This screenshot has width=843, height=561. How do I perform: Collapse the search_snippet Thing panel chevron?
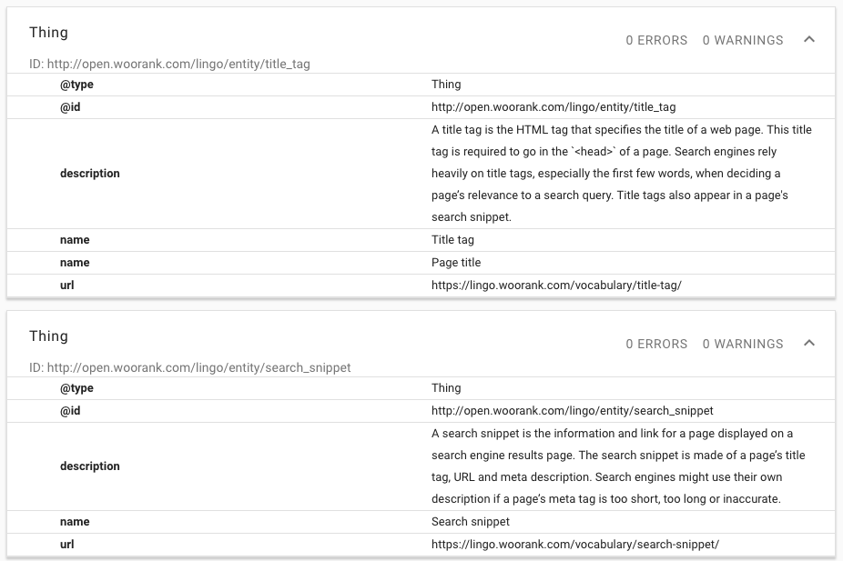pyautogui.click(x=809, y=344)
